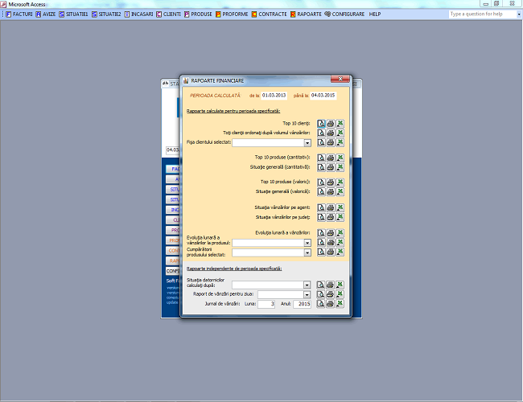Print Top 10 produse (cantitativ) report
523x402 pixels.
[330, 158]
